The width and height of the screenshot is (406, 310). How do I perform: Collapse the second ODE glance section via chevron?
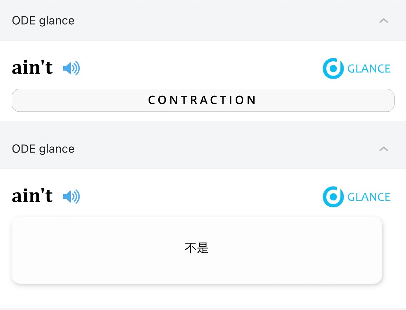[383, 149]
